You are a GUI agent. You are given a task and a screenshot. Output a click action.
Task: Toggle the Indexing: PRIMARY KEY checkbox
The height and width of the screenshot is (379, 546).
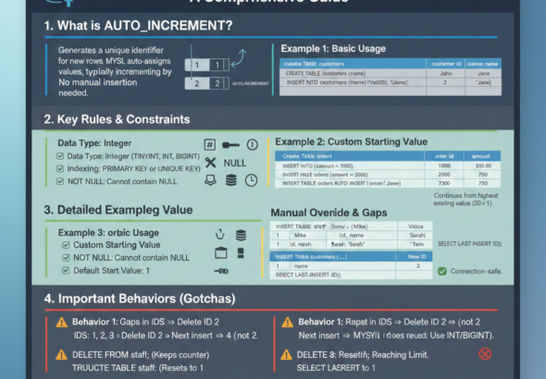[60, 168]
